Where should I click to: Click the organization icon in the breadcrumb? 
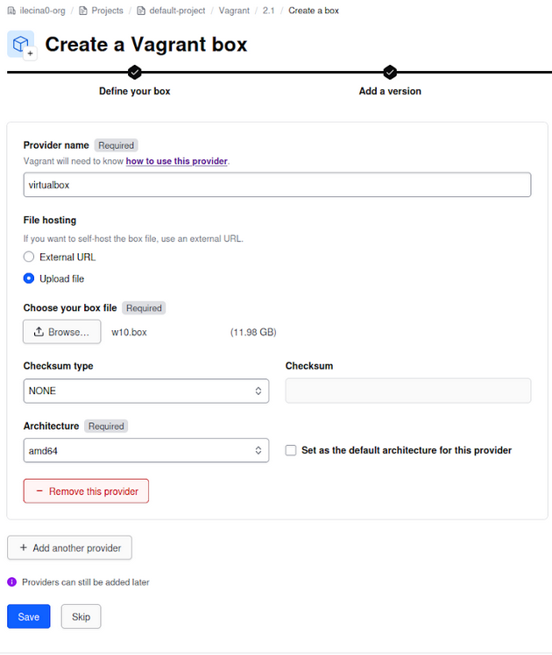(11, 11)
